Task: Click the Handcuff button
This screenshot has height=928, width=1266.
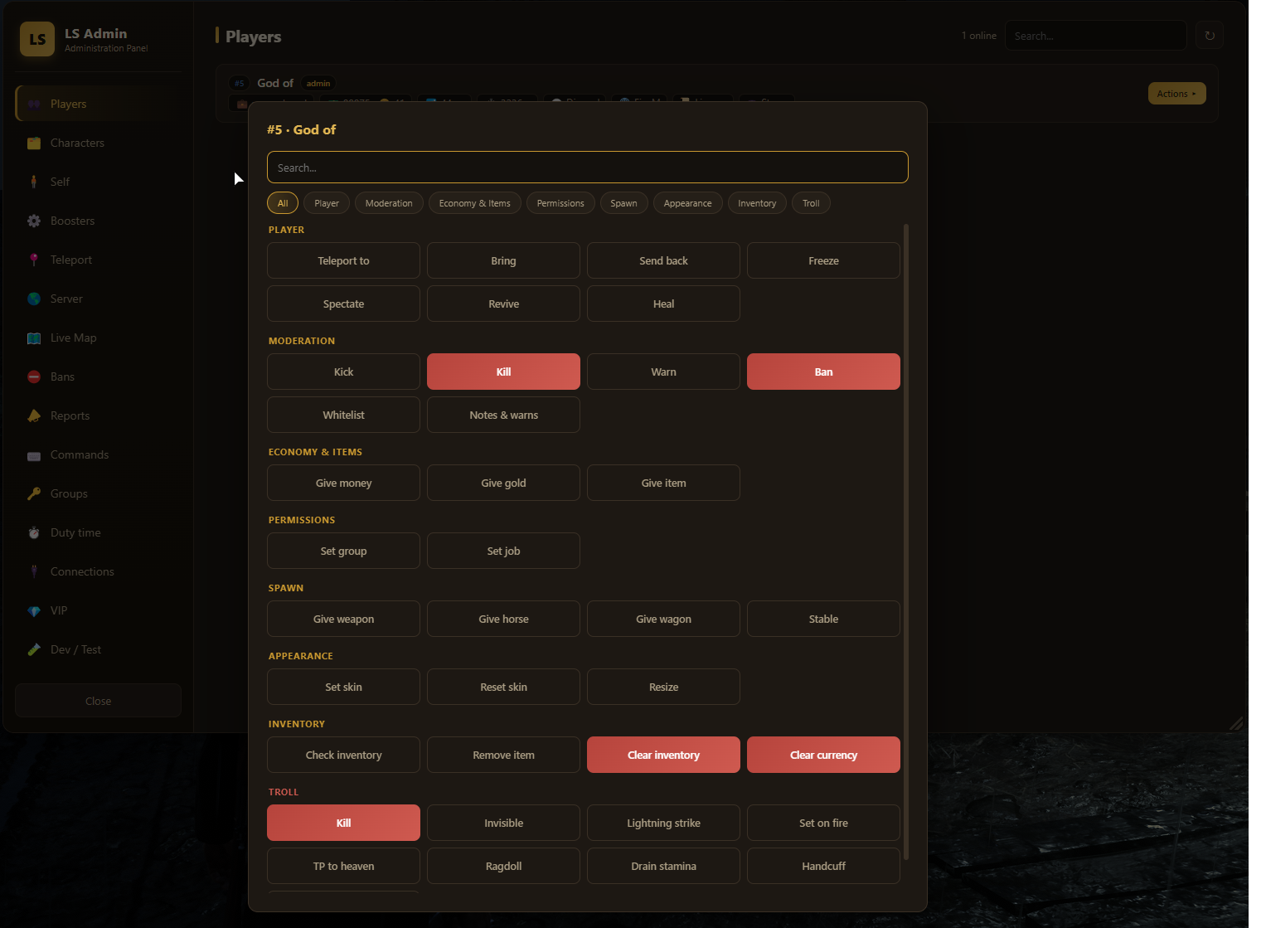Action: point(823,866)
